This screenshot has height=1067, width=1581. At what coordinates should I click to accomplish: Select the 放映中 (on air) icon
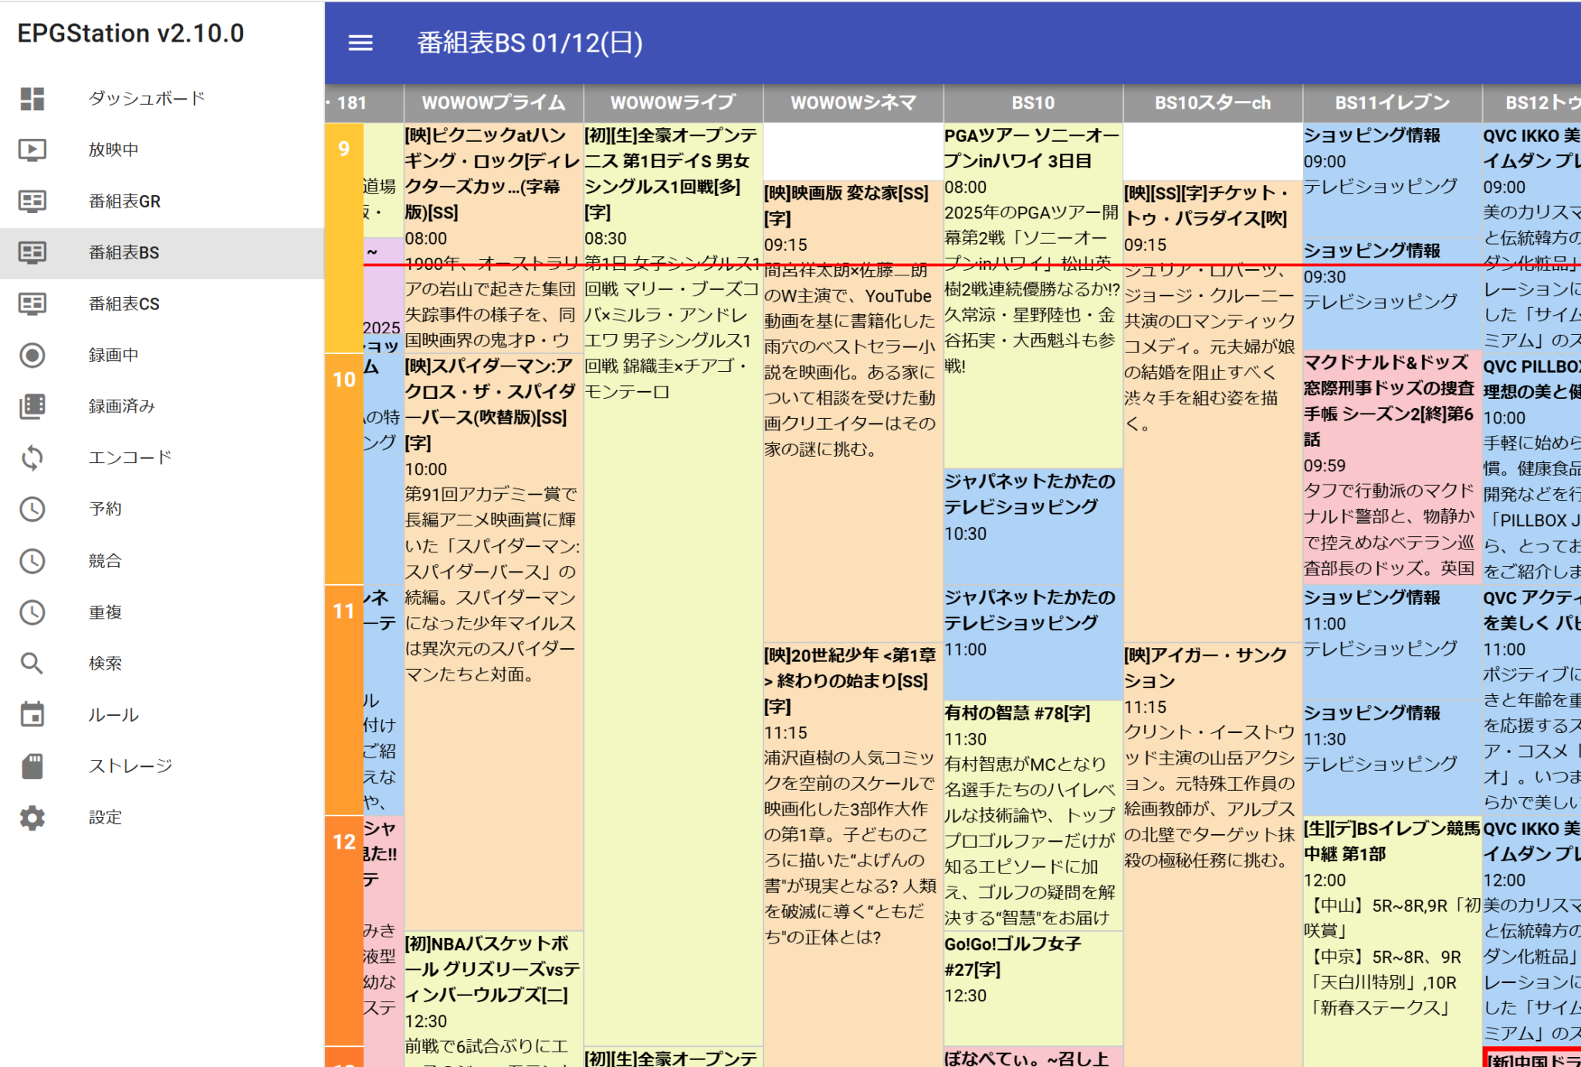click(32, 150)
